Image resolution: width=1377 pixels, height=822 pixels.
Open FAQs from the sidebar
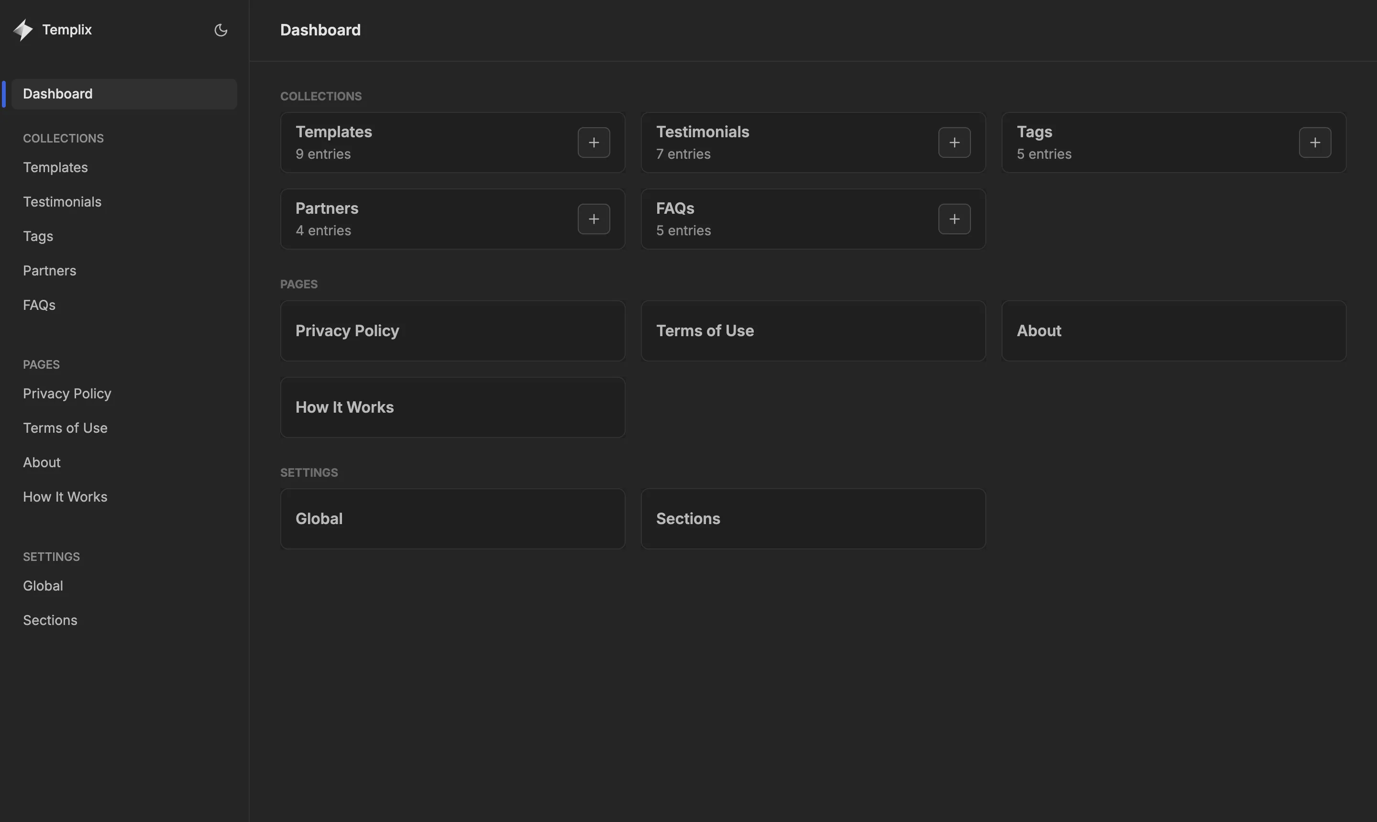pos(39,305)
